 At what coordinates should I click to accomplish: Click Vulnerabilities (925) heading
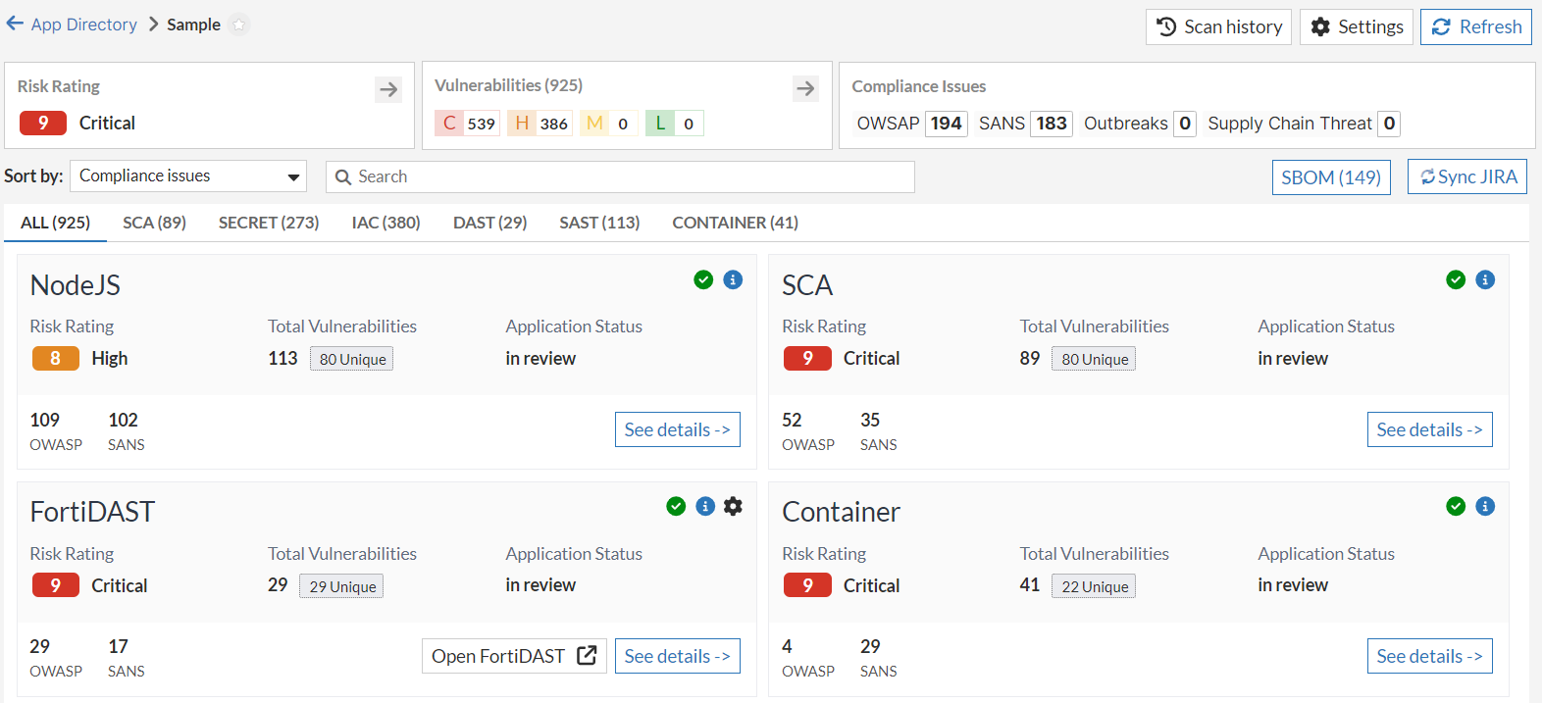(508, 85)
